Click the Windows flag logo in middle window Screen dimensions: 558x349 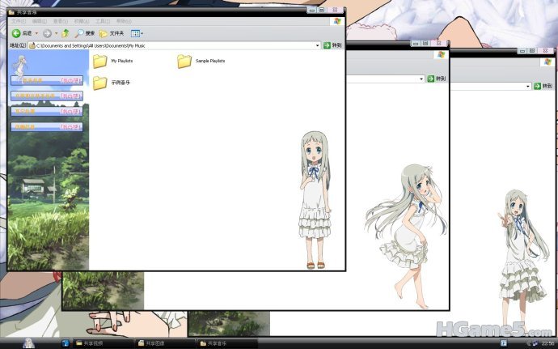point(441,54)
